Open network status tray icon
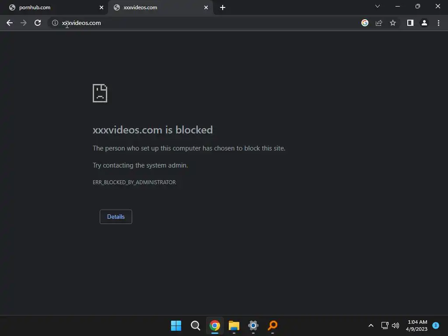 click(x=385, y=325)
